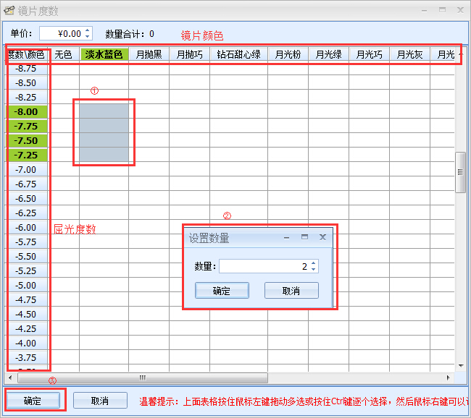This screenshot has width=471, height=418.
Task: Click the glasses app icon in title bar
Action: click(x=9, y=11)
